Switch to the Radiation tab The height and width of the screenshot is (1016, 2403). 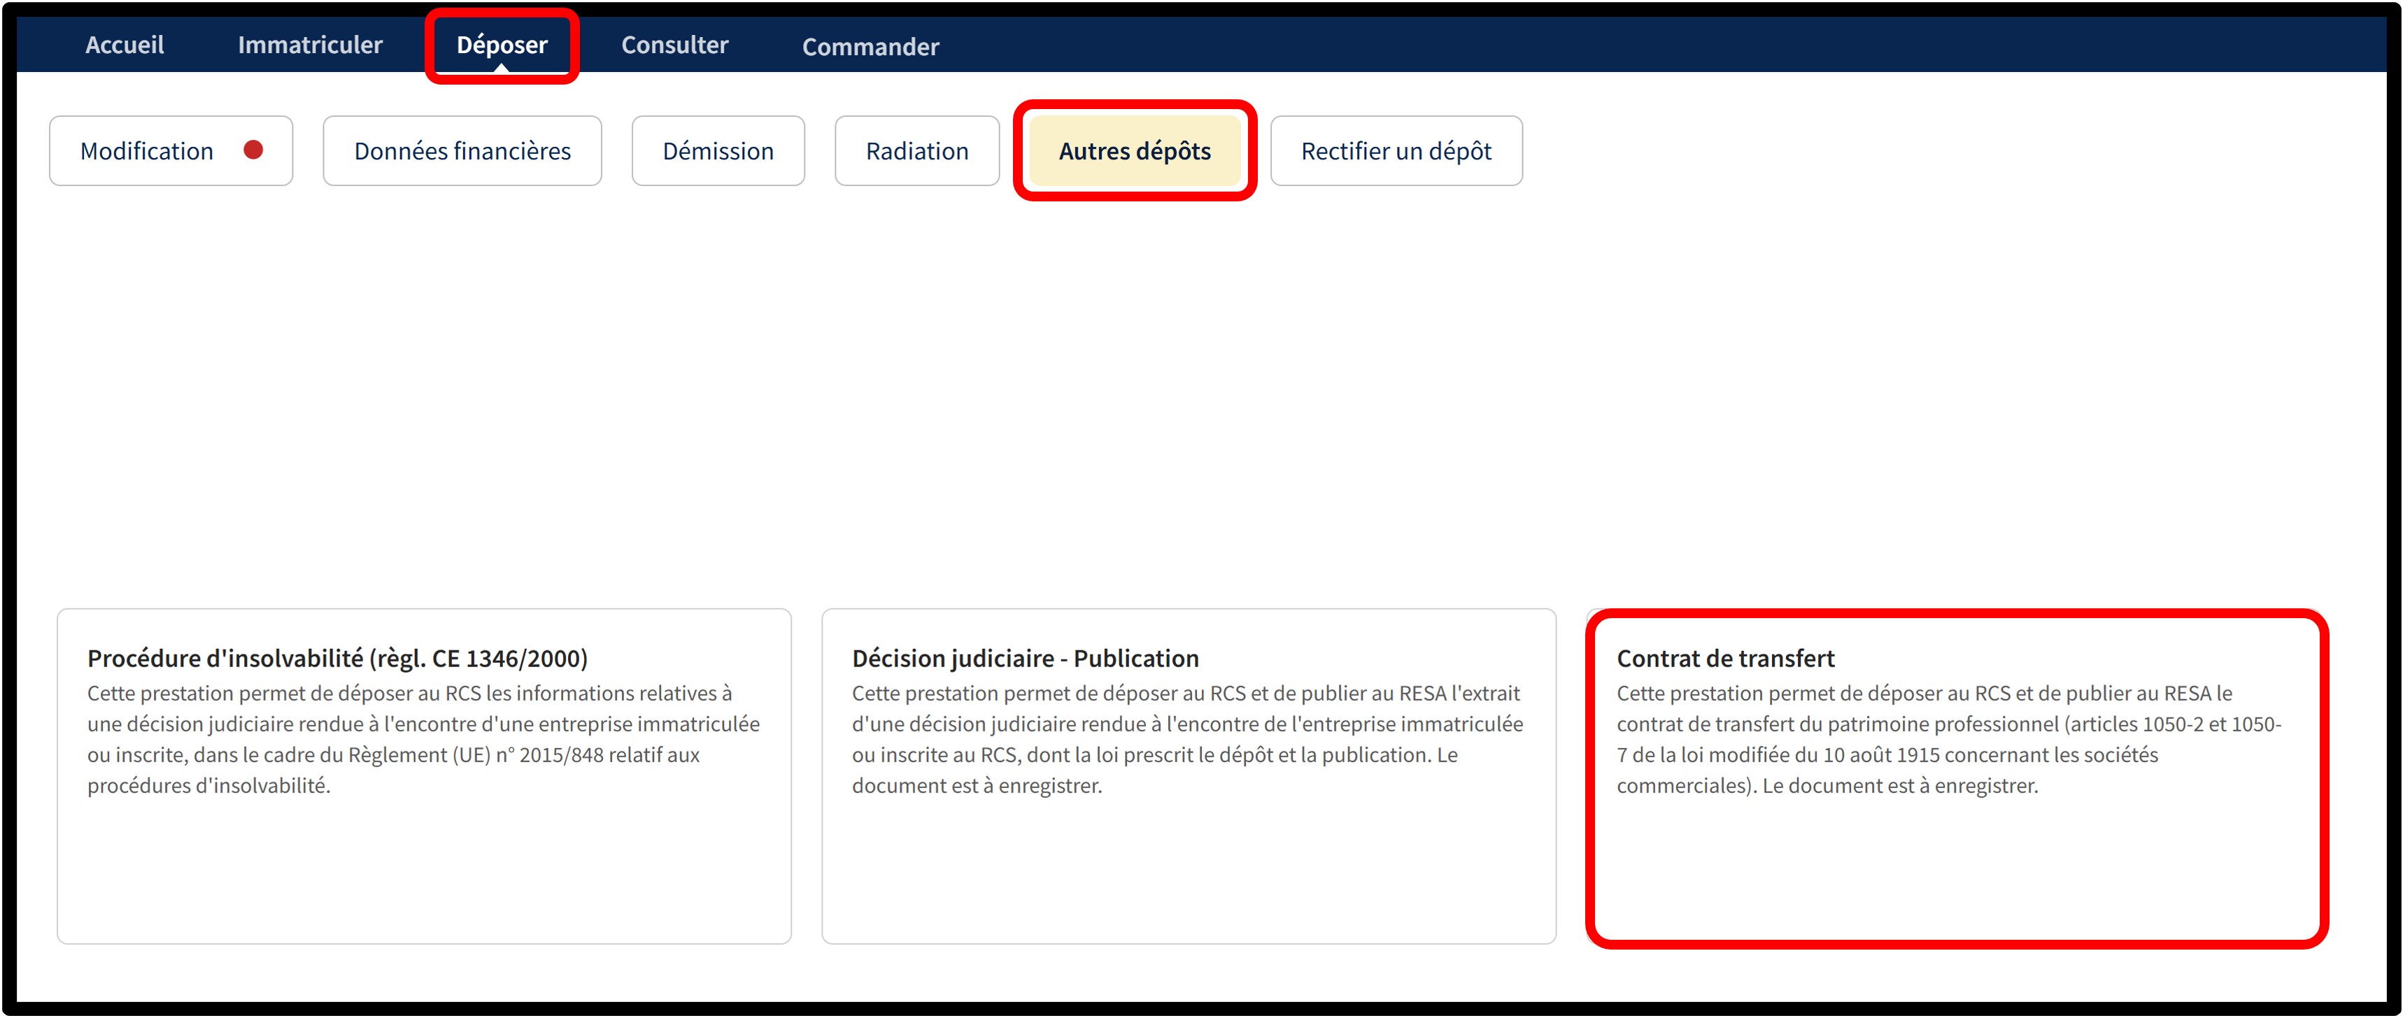pyautogui.click(x=916, y=151)
